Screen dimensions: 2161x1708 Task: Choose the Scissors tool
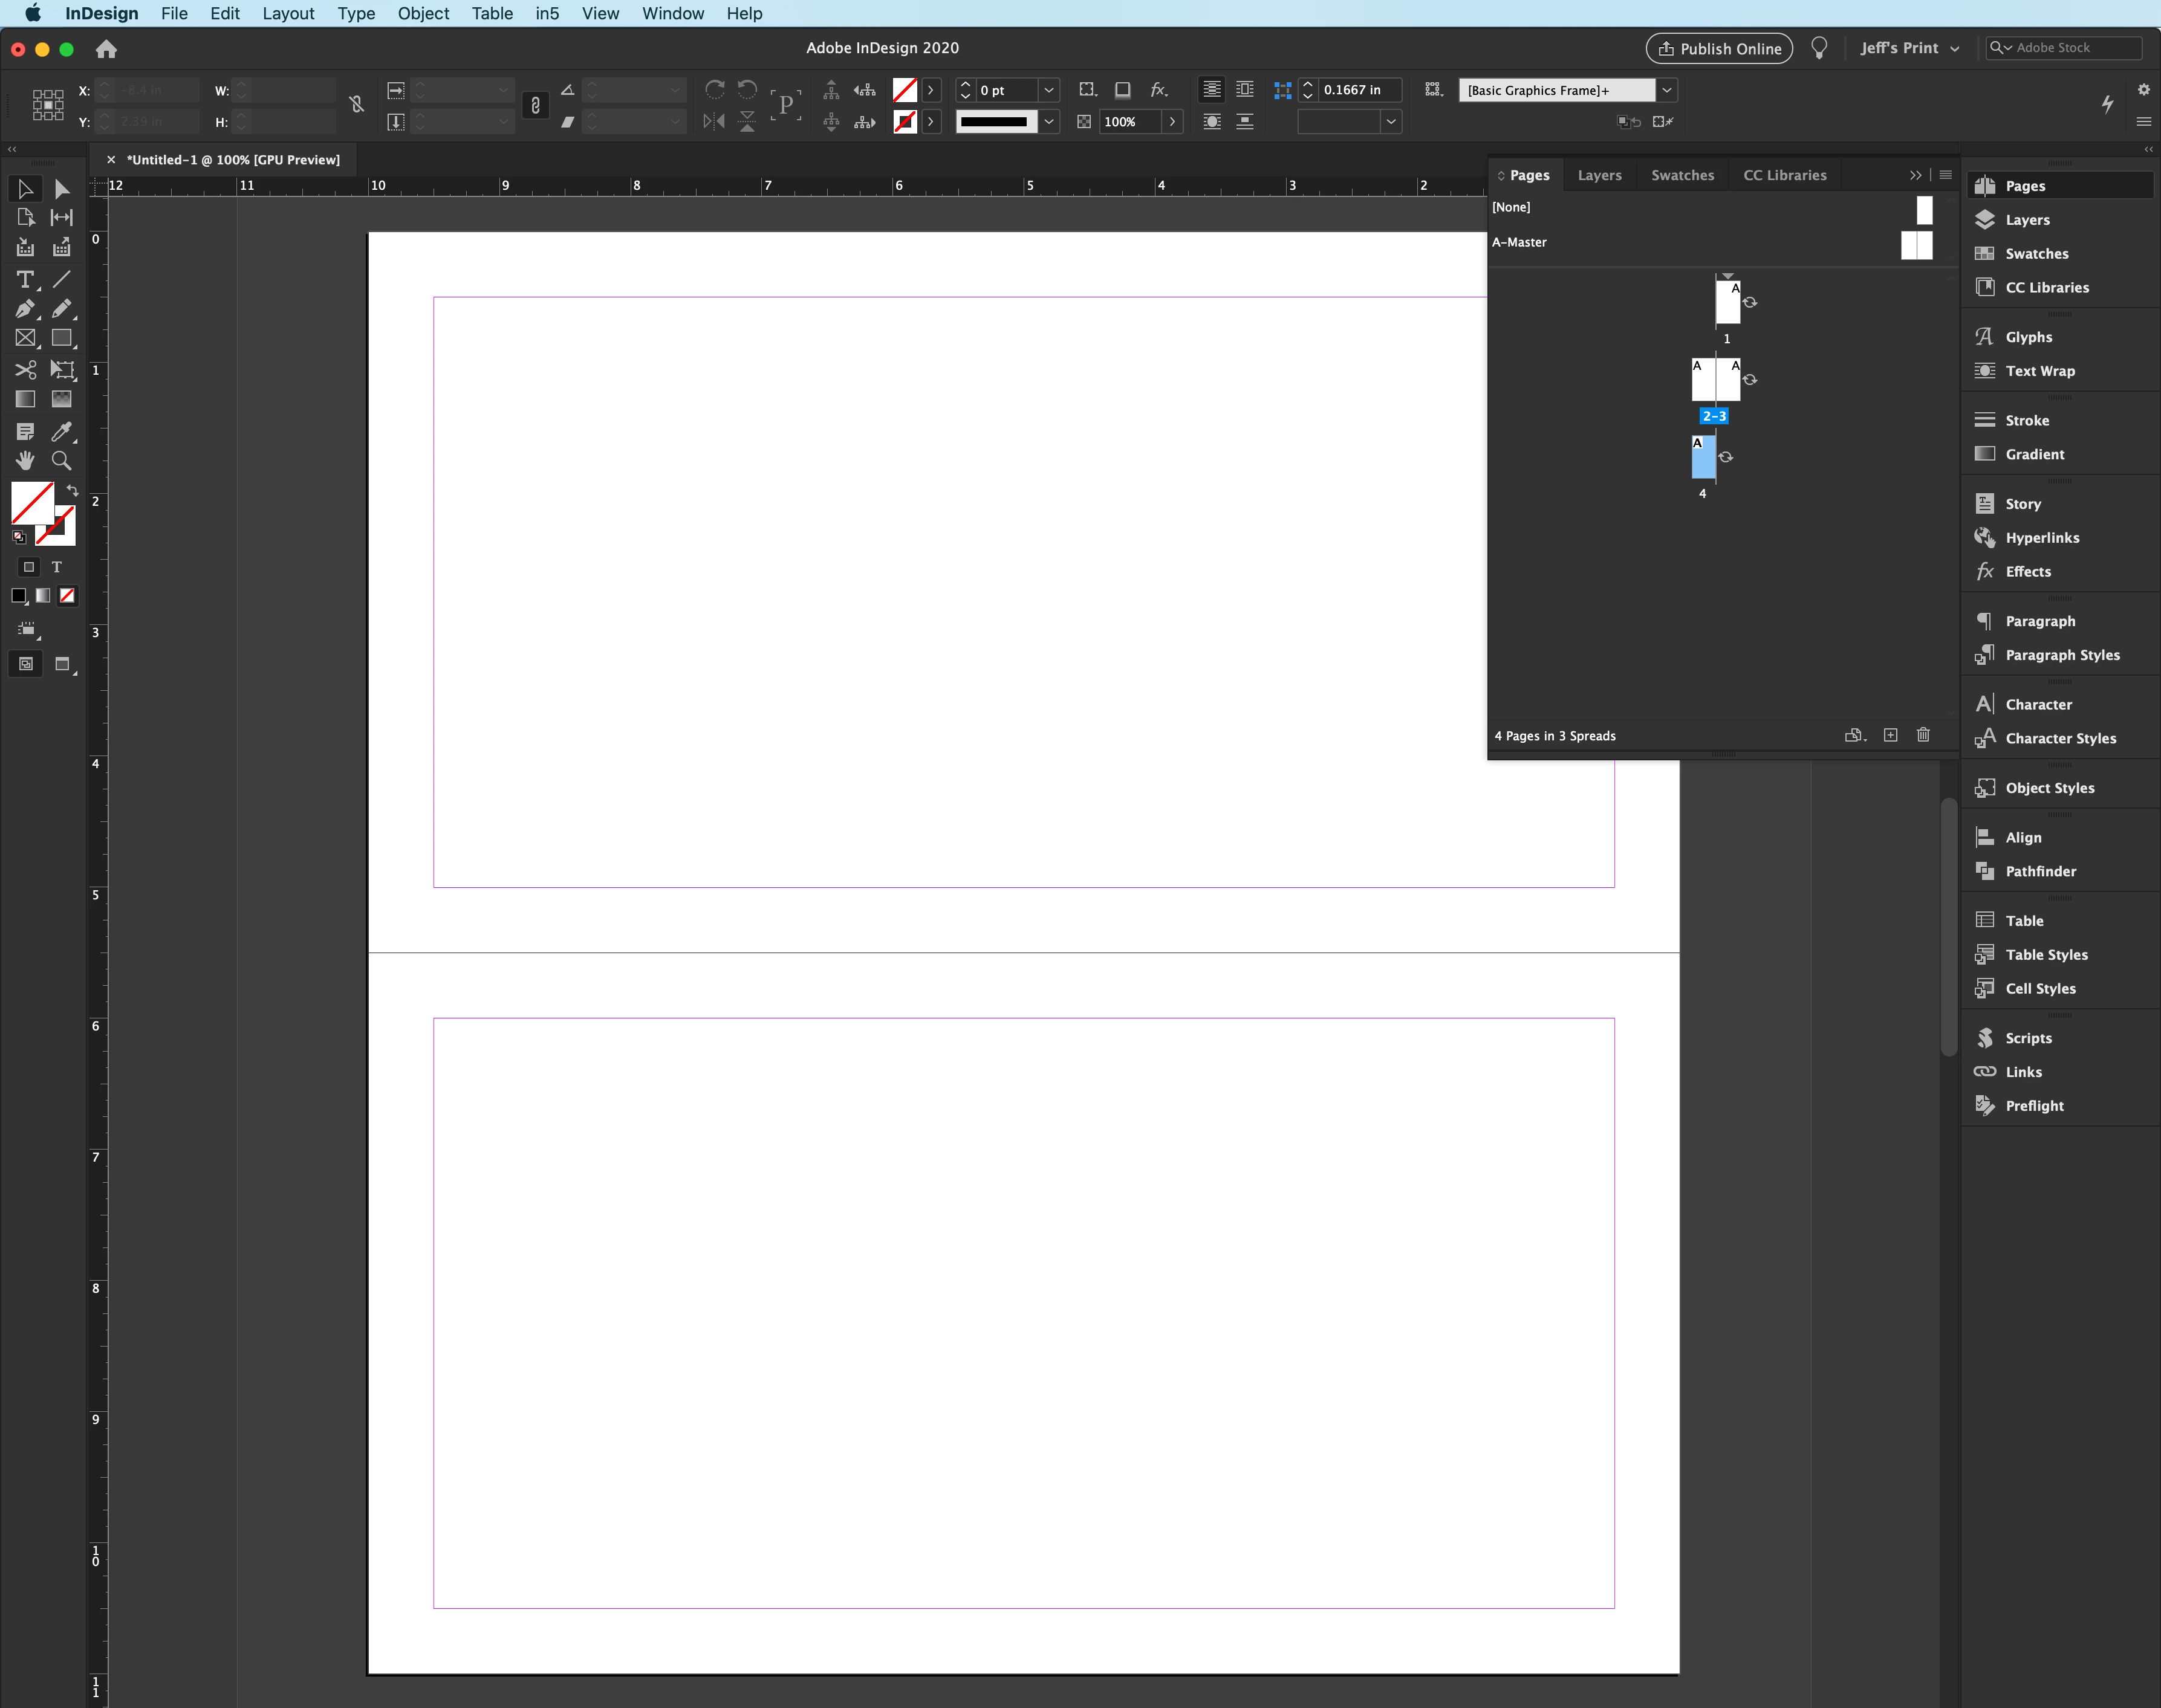point(25,370)
